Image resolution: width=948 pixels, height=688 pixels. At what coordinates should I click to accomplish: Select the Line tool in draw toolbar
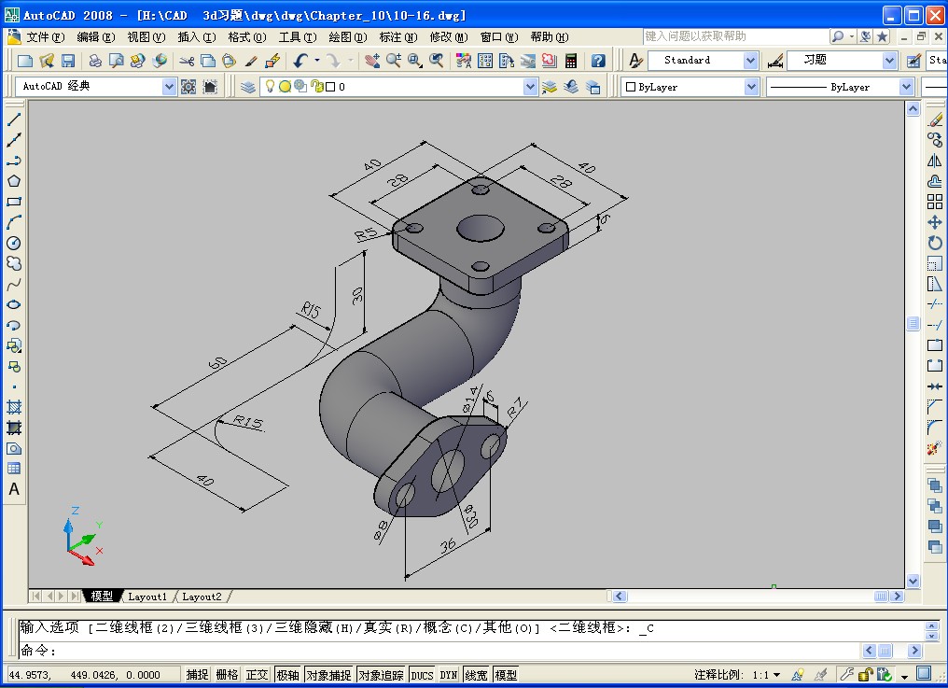coord(14,119)
